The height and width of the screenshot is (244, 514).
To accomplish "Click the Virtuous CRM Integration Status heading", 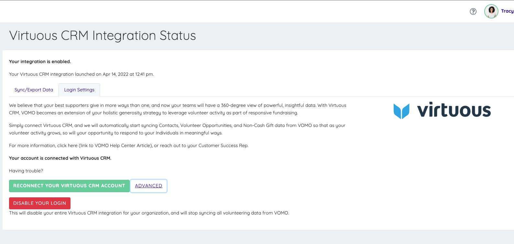I will tap(103, 36).
